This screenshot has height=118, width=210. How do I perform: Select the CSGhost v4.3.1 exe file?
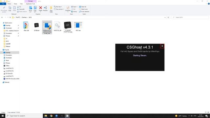47,28
